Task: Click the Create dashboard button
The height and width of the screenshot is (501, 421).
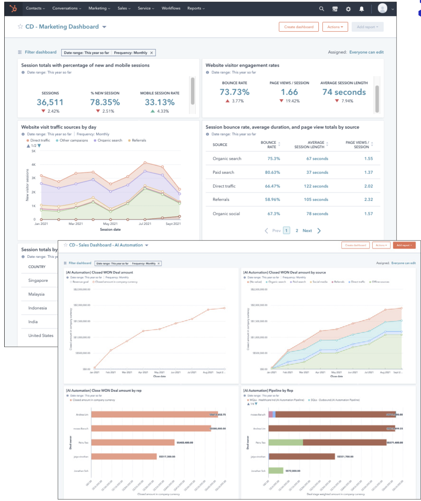Action: (298, 27)
